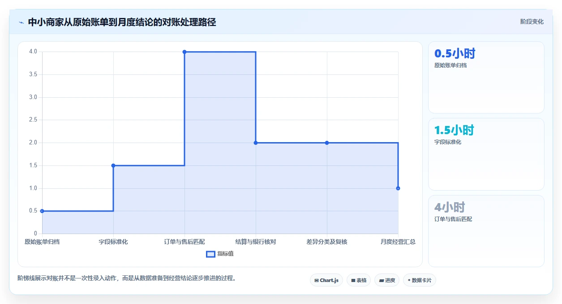Click the 订单与售后匹配 x-axis label
Screen dimensions: 562x304
(x=184, y=242)
